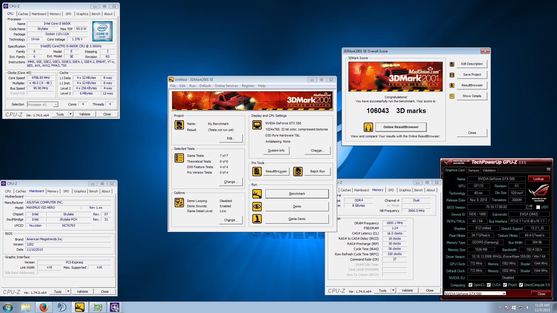This screenshot has width=557, height=313.
Task: Click the Core Speed value 4798.85 MHz
Action: tap(41, 78)
